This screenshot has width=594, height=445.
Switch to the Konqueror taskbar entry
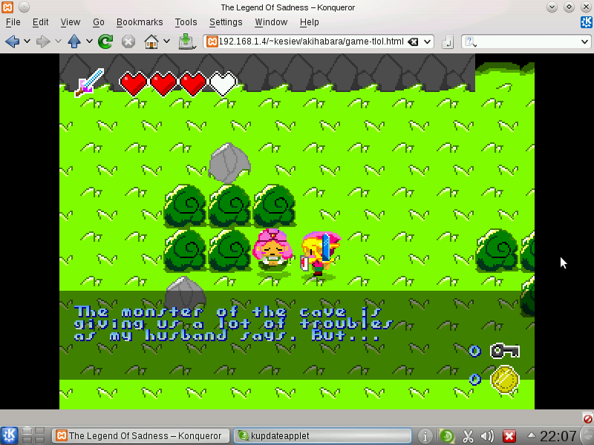pyautogui.click(x=140, y=436)
